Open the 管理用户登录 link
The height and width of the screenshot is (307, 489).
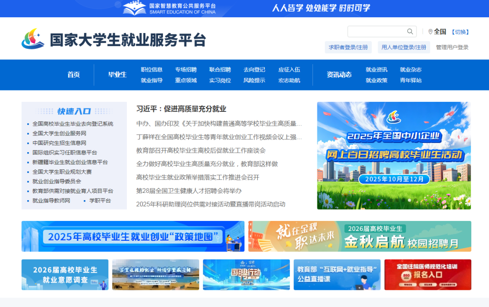pyautogui.click(x=452, y=47)
